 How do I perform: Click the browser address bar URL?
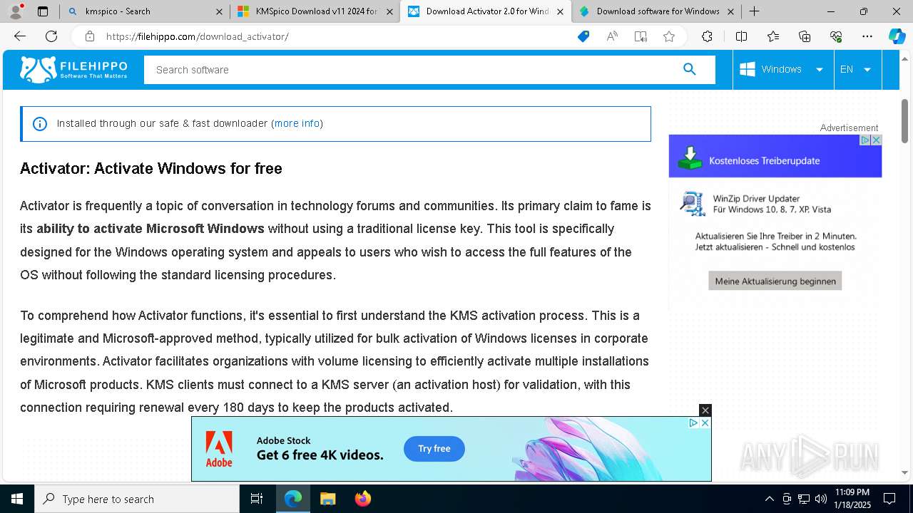coord(197,36)
